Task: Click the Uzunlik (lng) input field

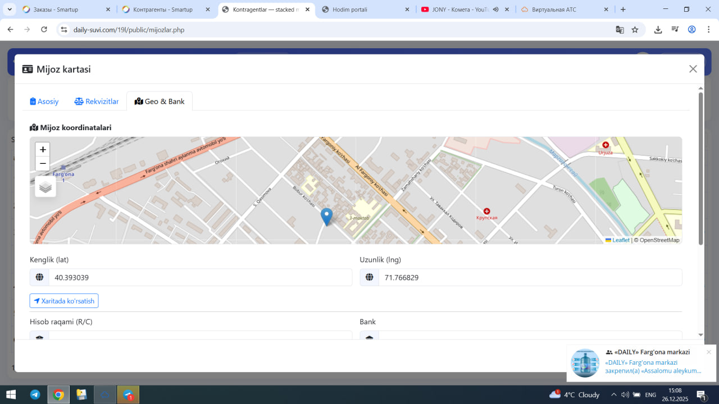Action: tap(530, 277)
